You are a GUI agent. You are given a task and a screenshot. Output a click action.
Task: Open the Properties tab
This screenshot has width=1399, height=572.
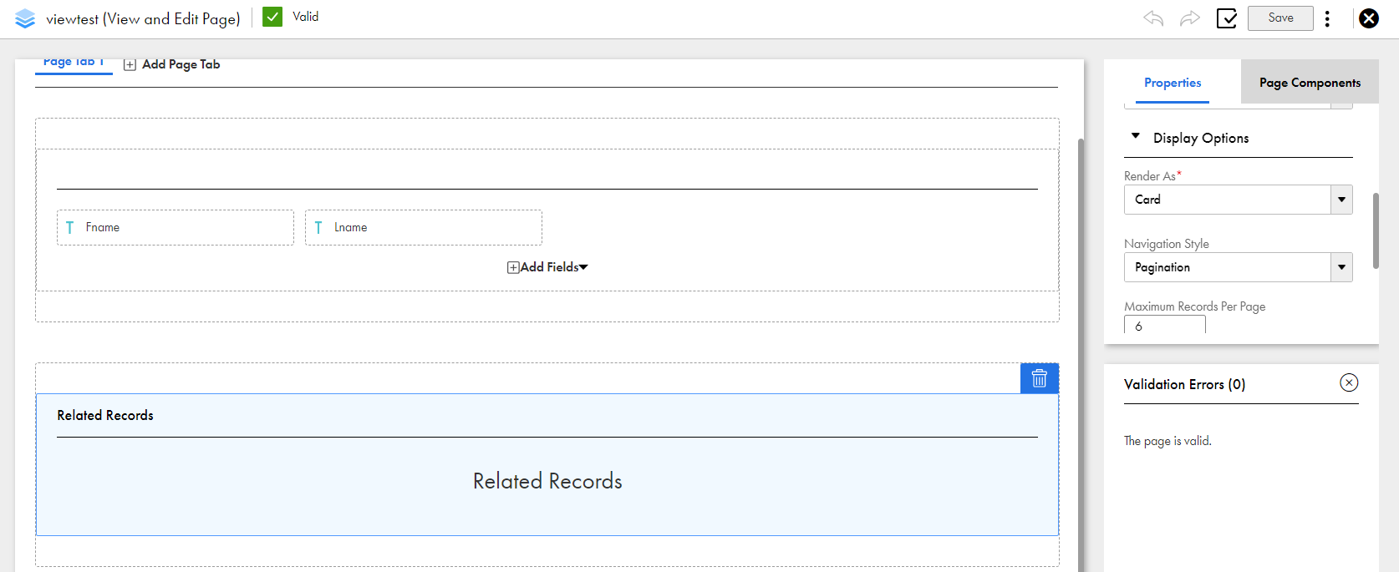[x=1173, y=83]
